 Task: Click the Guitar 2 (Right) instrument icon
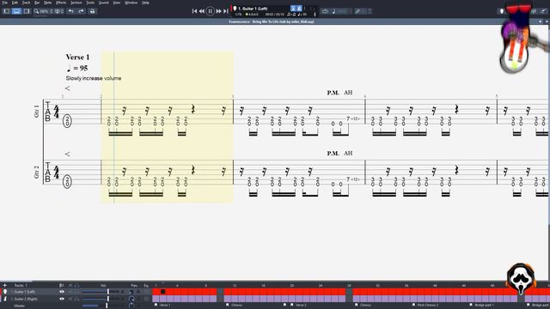5,299
